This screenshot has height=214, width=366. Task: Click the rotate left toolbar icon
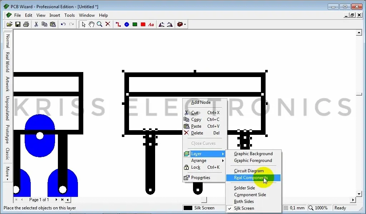click(162, 24)
